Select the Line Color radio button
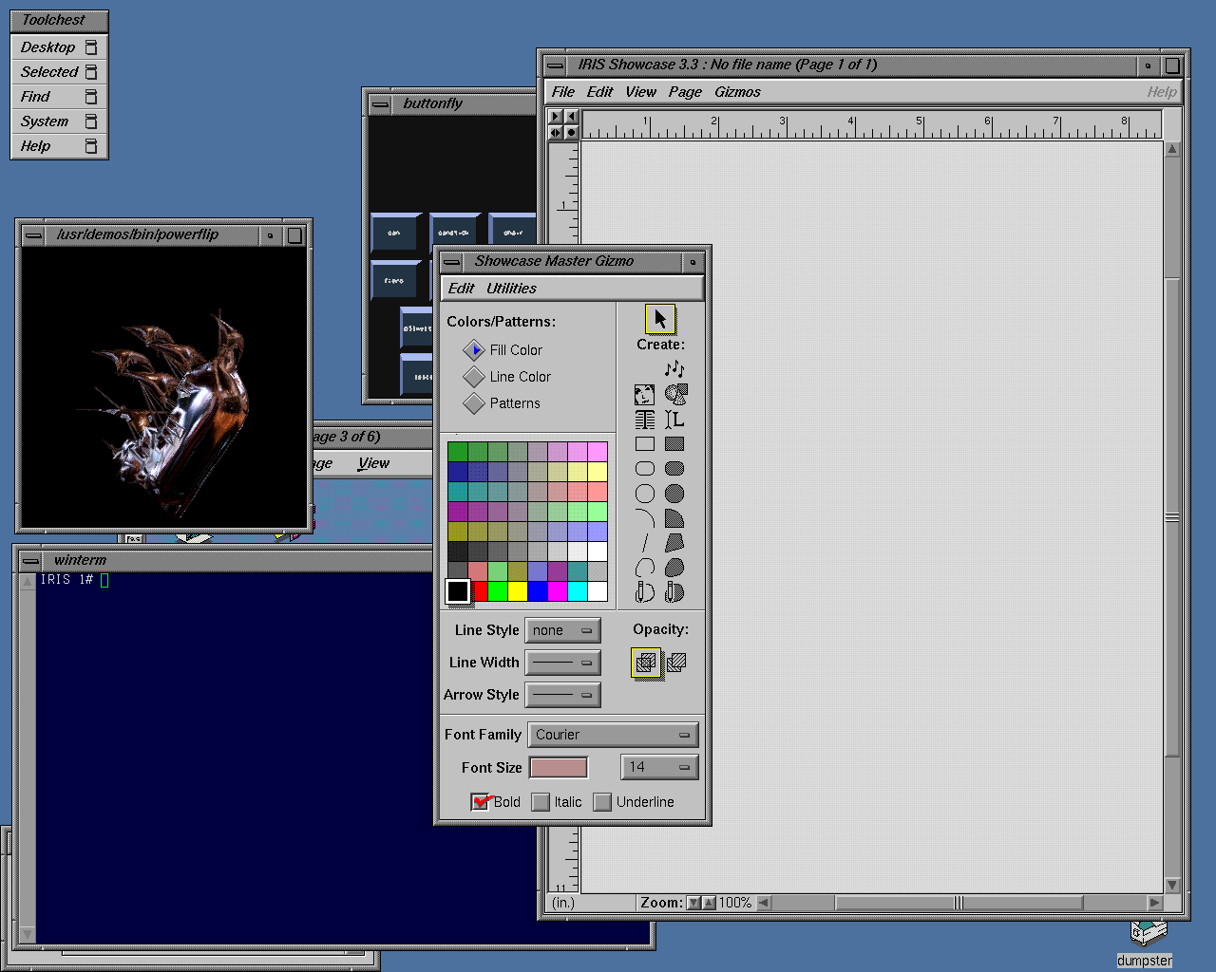The height and width of the screenshot is (972, 1216). pyautogui.click(x=474, y=376)
